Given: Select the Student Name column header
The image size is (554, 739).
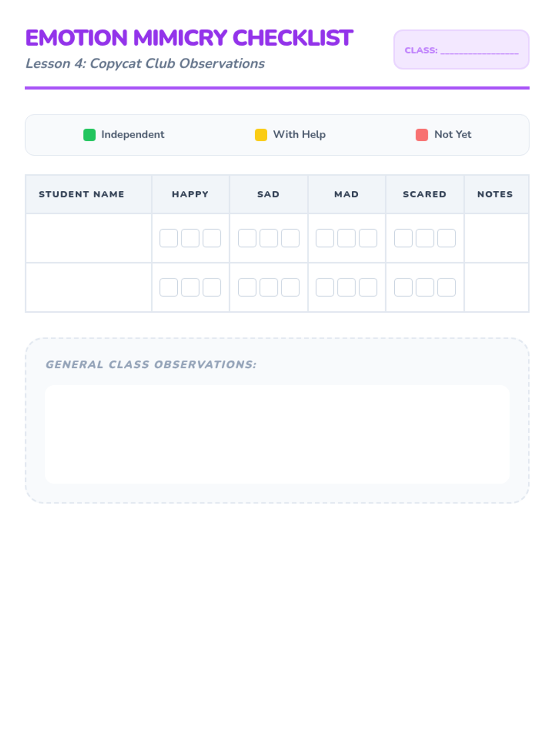Looking at the screenshot, I should 82,194.
